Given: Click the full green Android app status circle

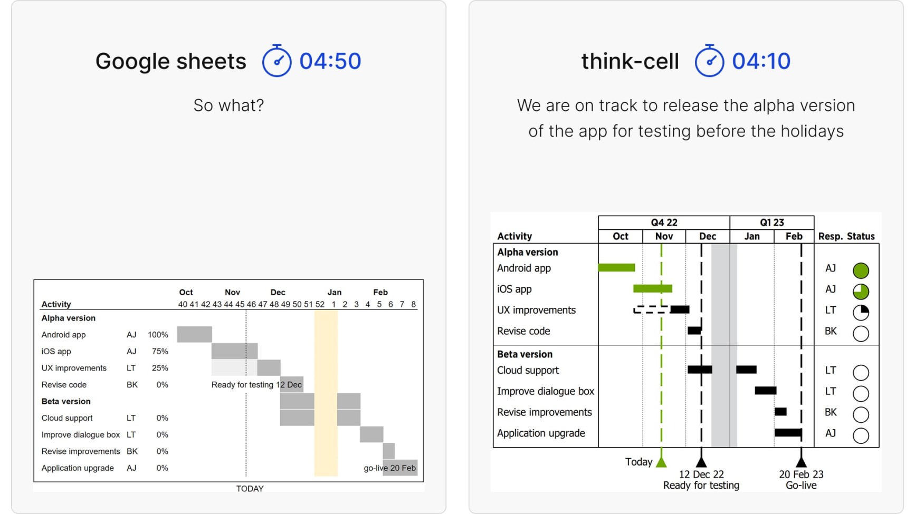Looking at the screenshot, I should [x=861, y=270].
